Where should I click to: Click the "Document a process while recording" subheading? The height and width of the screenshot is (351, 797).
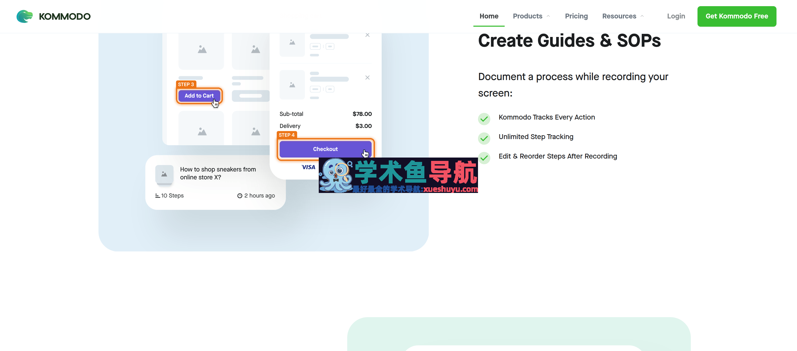click(x=573, y=85)
